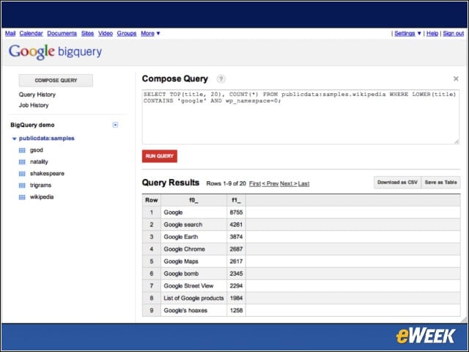Go to Next page of results
Viewport: 469px width, 352px height.
(288, 183)
